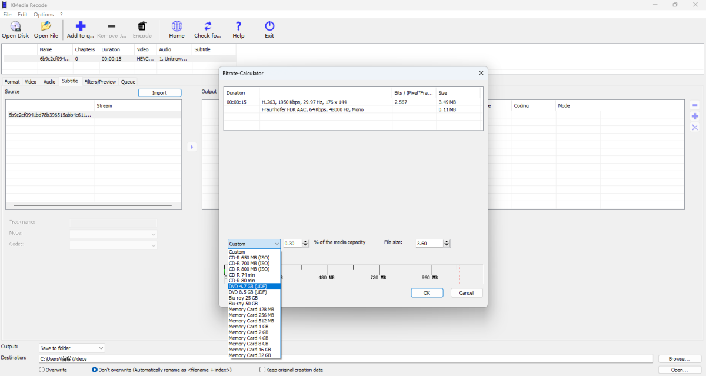
Task: Click the Browse... destination button
Action: pyautogui.click(x=678, y=358)
